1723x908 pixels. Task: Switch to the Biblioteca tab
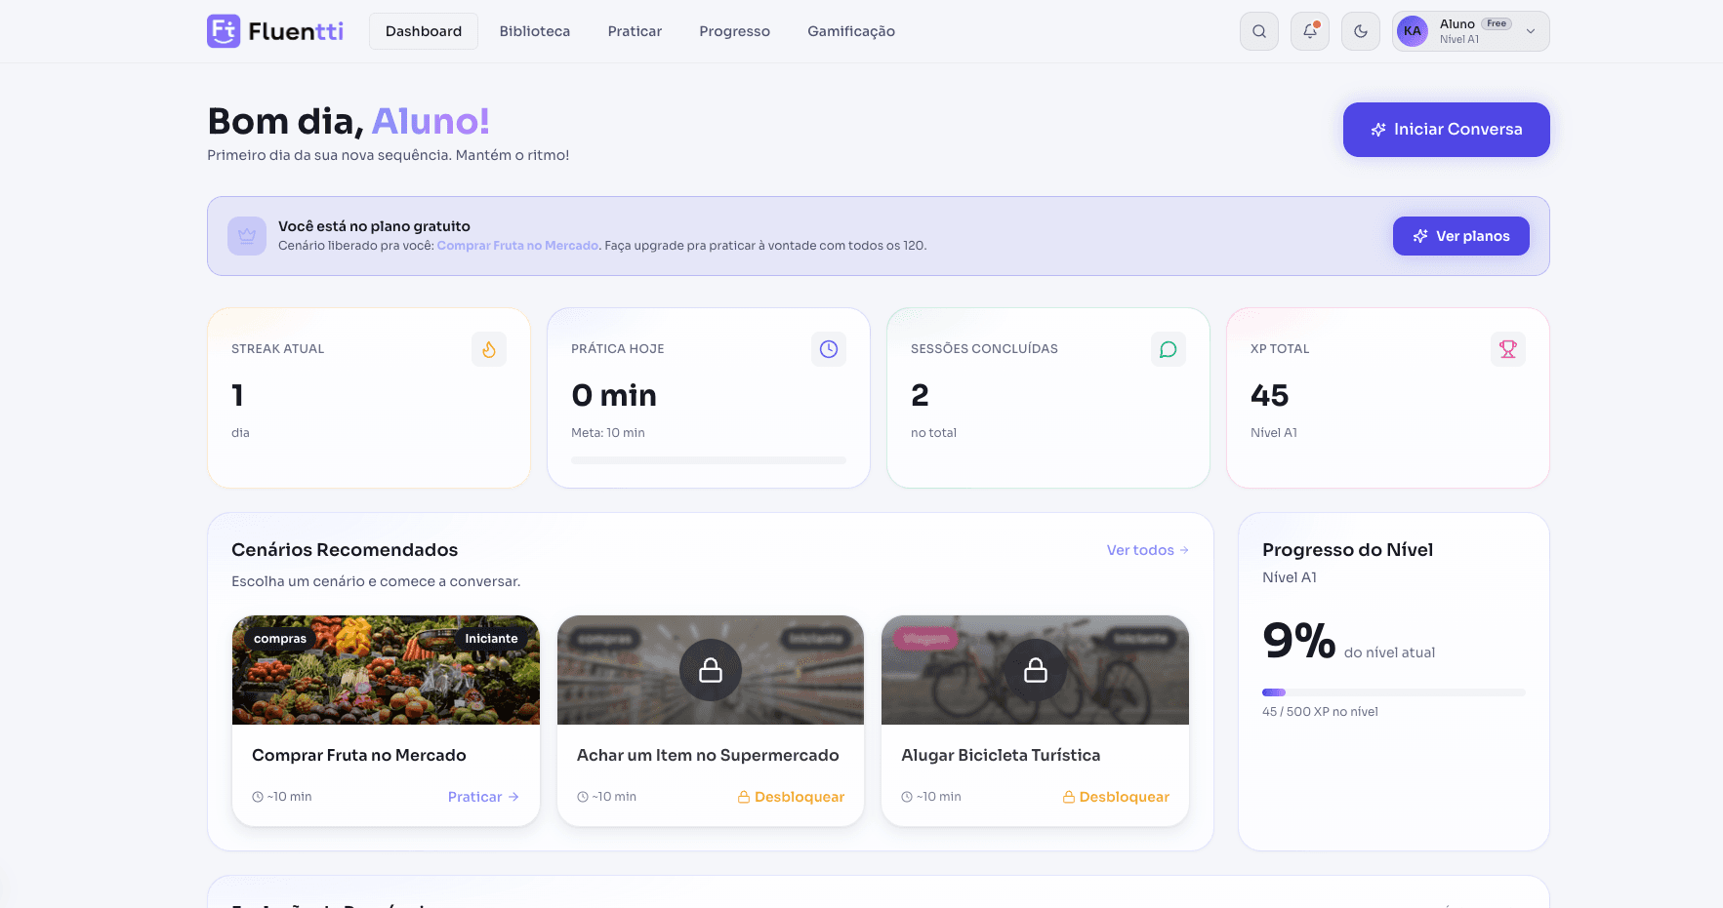(535, 31)
